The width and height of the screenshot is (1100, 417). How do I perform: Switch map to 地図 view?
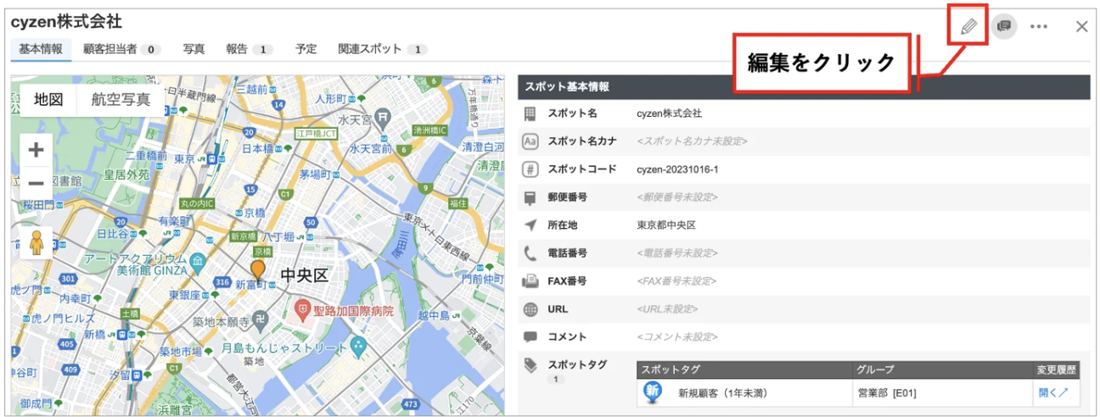[48, 100]
